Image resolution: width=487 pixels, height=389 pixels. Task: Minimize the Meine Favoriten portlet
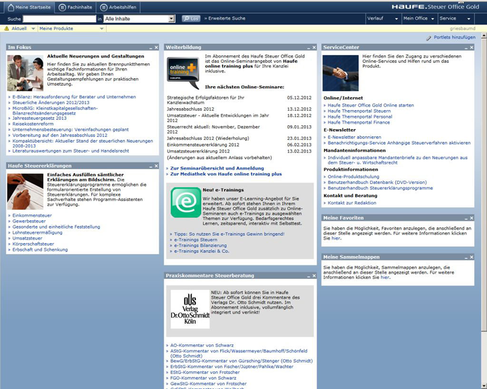(x=466, y=218)
